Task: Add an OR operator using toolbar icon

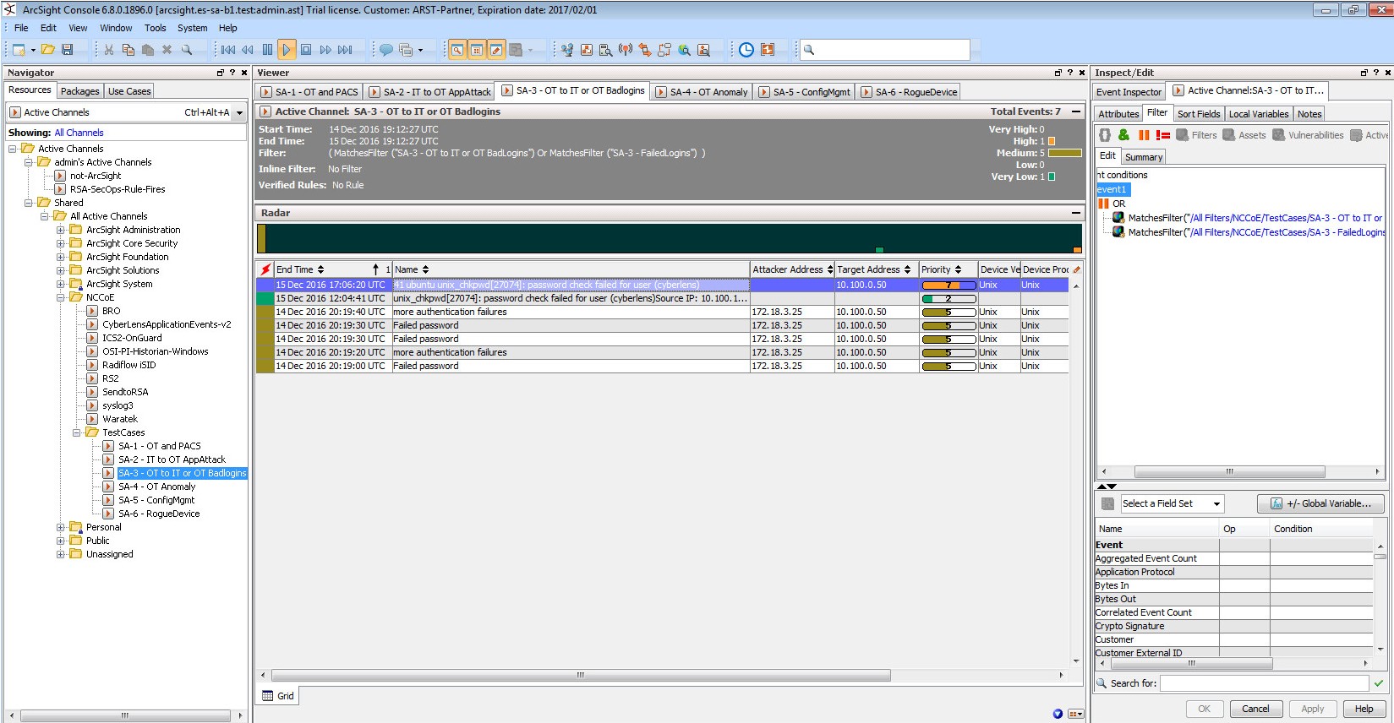Action: click(1144, 135)
